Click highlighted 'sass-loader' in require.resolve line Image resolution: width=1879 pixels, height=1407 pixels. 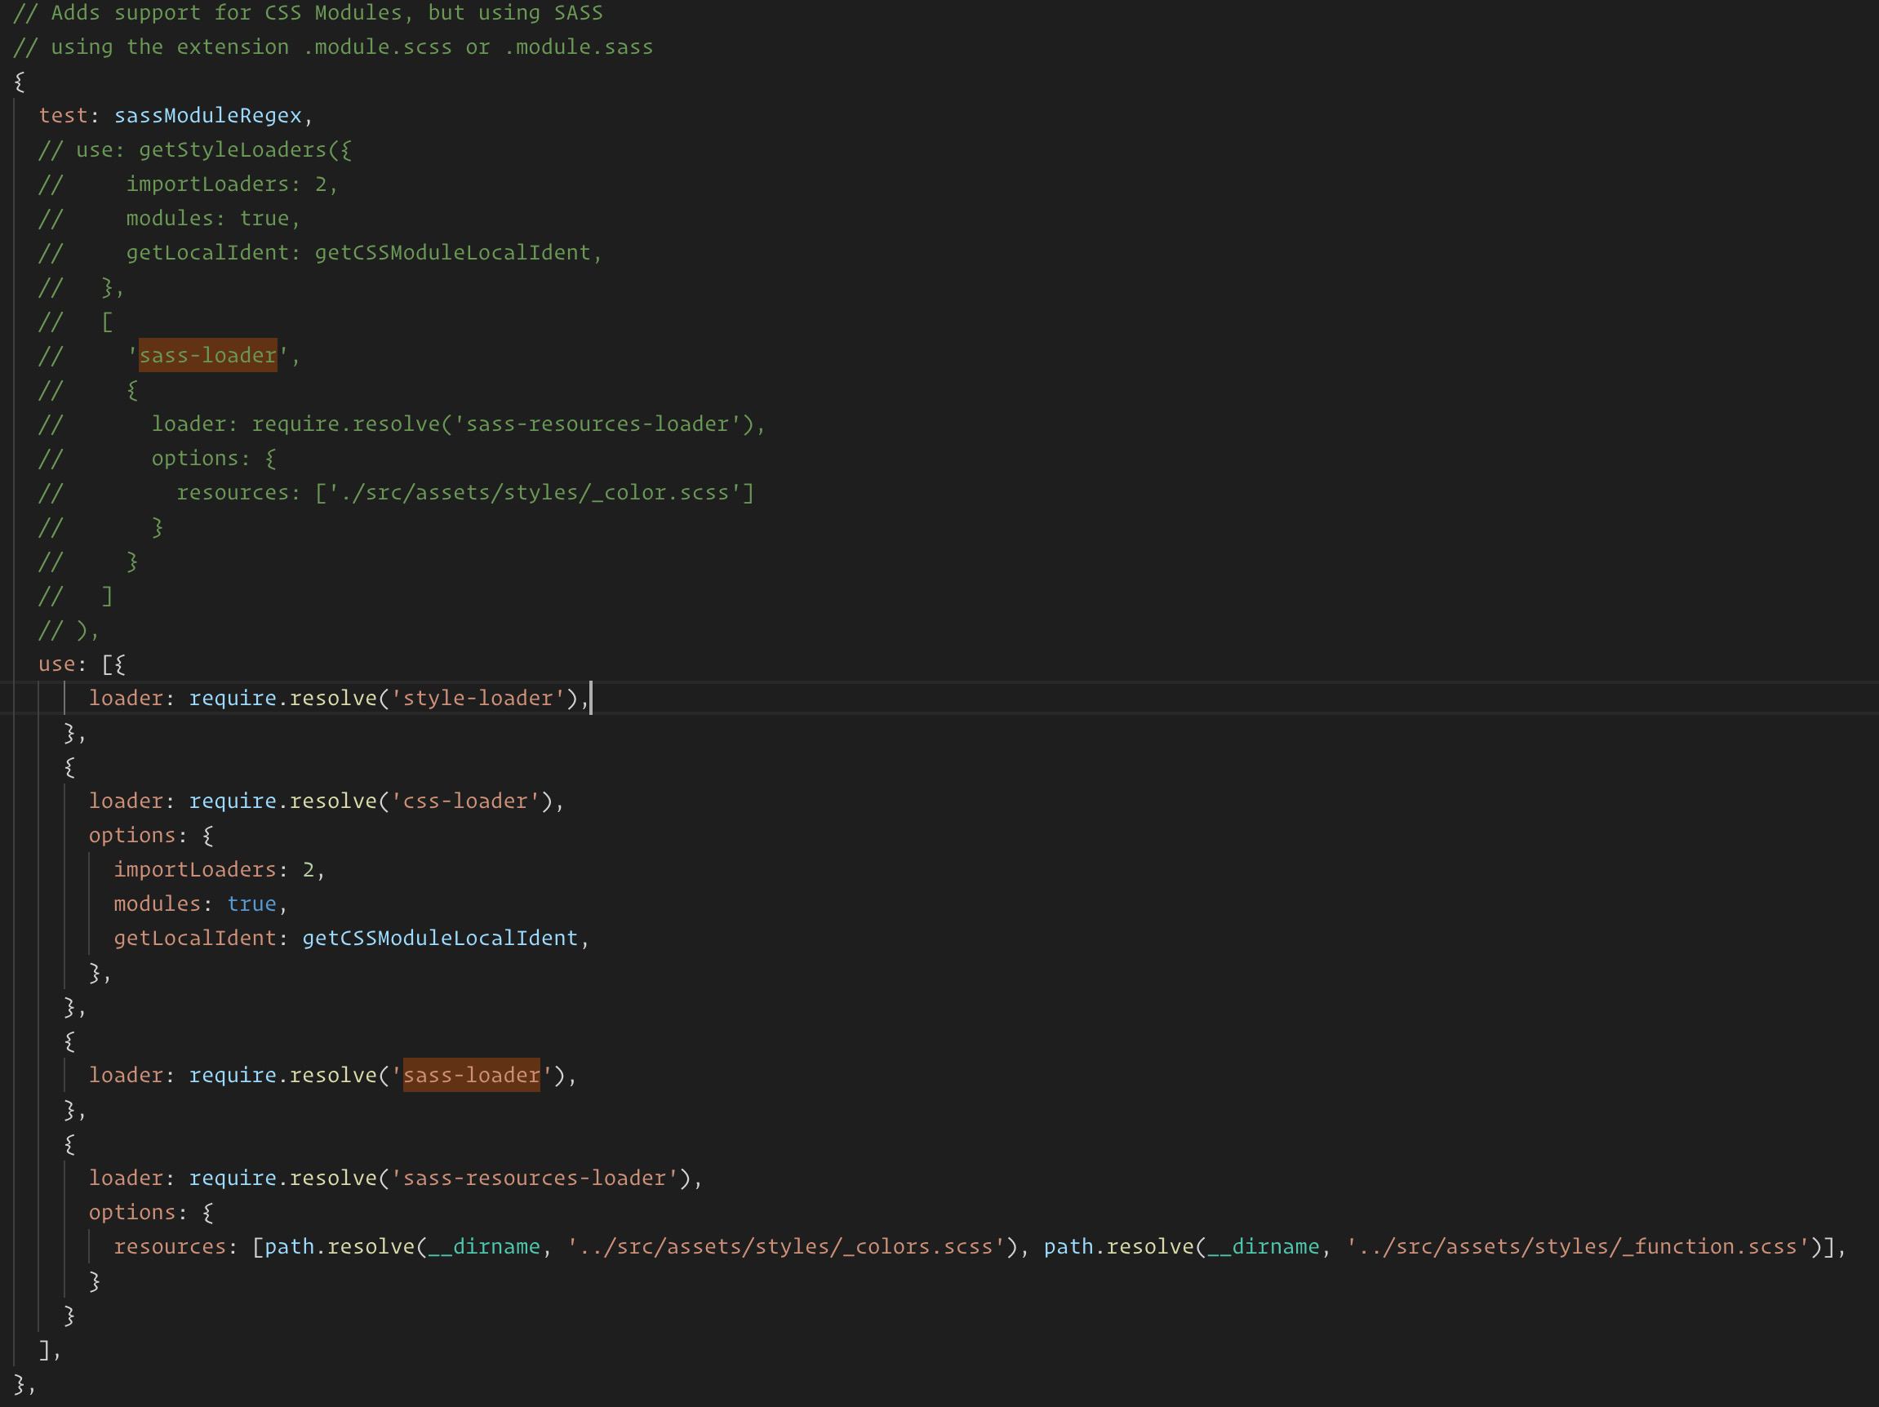tap(472, 1075)
